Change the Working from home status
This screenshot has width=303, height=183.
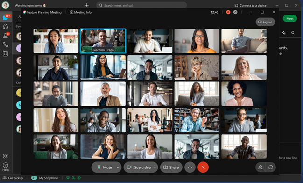[30, 6]
